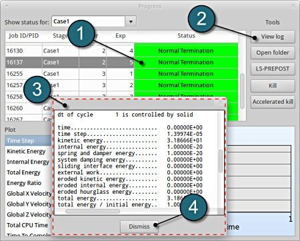300x241 pixels.
Task: Select Energy Ratio in Plot list
Action: tap(29, 183)
